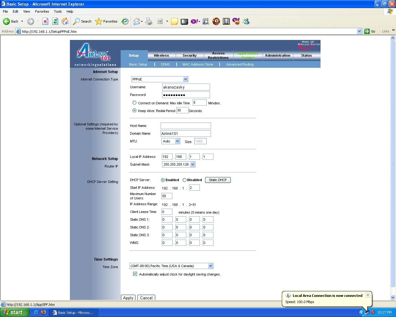Click the Print icon in toolbar

click(149, 21)
